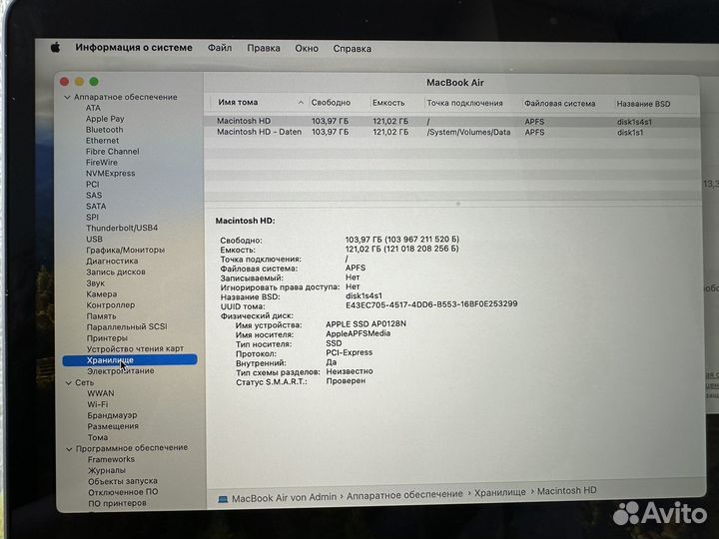The height and width of the screenshot is (539, 719).
Task: Sort by Точка подключения column header
Action: pos(464,103)
